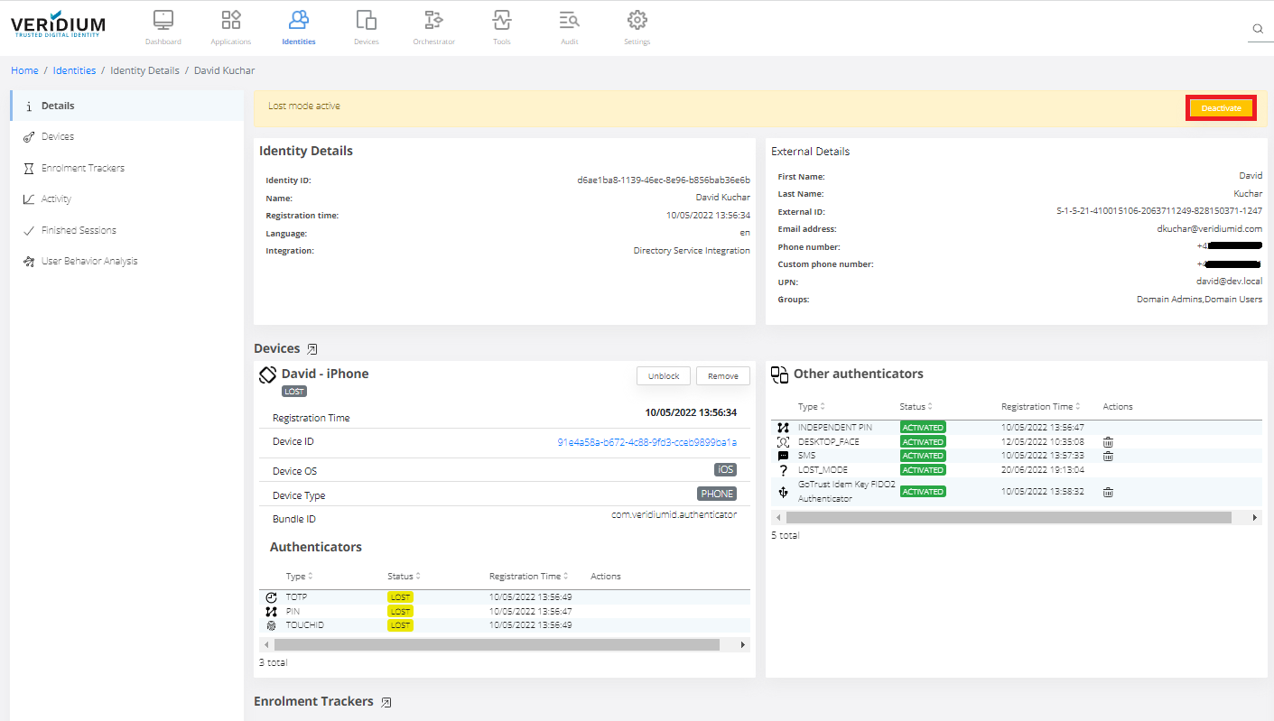Deactivate lost mode
The image size is (1274, 721).
(1221, 108)
